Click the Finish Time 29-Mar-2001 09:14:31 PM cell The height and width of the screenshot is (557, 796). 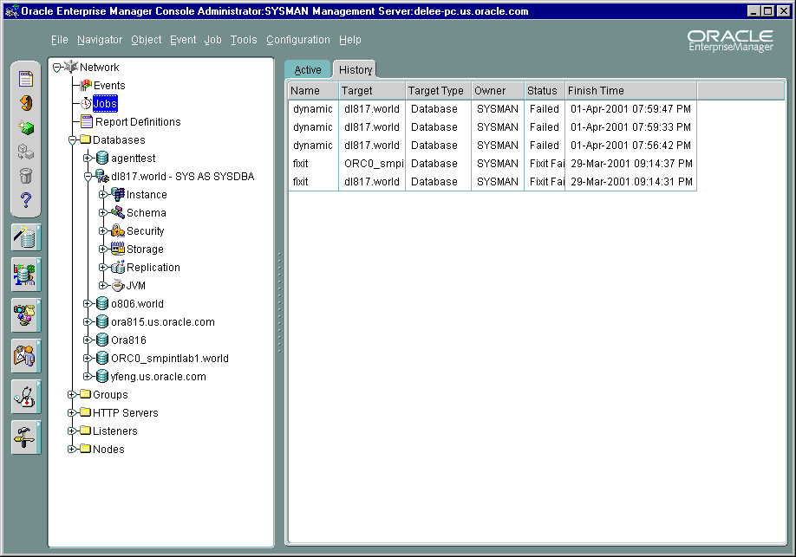(631, 182)
